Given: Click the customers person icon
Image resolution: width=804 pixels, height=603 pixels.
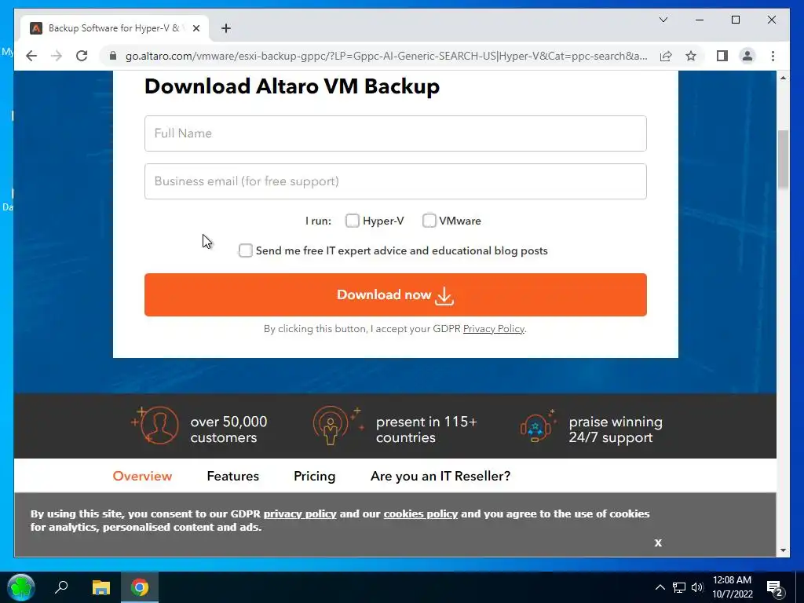Looking at the screenshot, I should coord(155,425).
